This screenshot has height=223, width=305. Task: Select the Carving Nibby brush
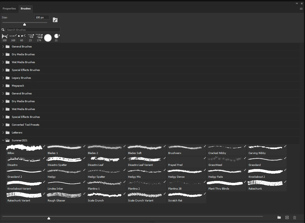(x=267, y=150)
